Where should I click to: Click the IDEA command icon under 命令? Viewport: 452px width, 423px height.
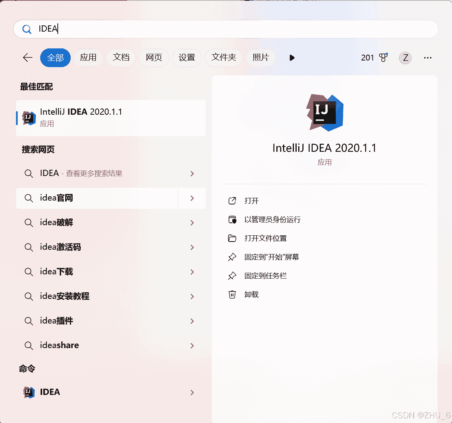click(x=29, y=392)
